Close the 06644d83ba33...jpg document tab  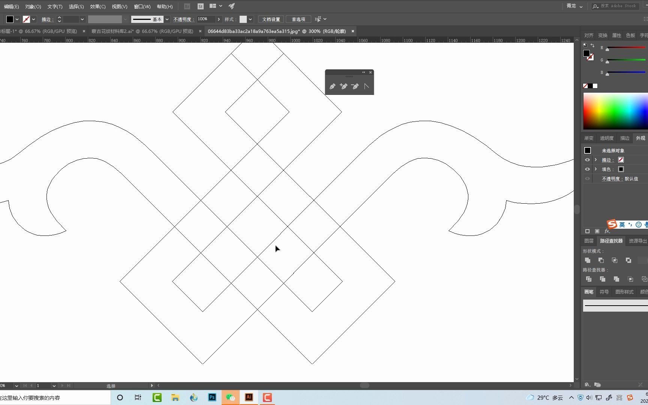pyautogui.click(x=353, y=31)
